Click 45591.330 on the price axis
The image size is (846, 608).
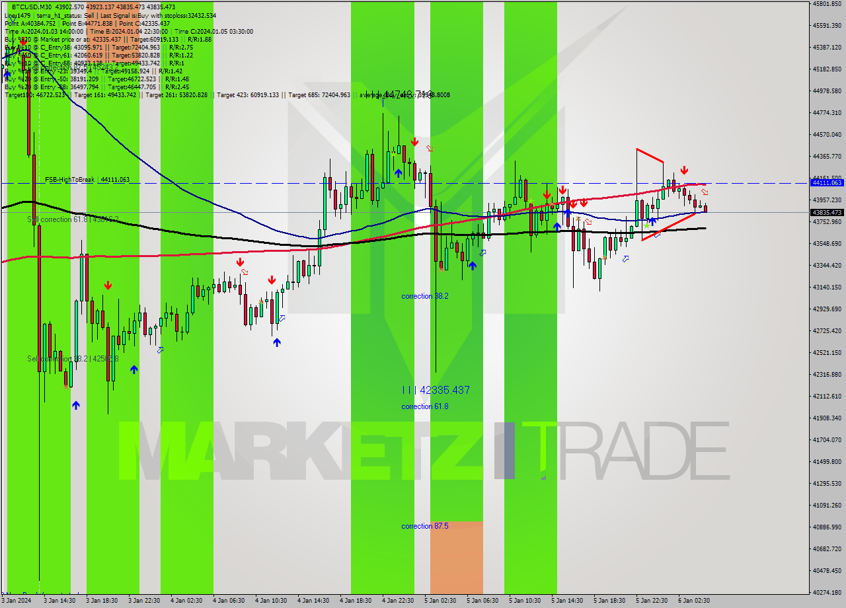pyautogui.click(x=827, y=26)
